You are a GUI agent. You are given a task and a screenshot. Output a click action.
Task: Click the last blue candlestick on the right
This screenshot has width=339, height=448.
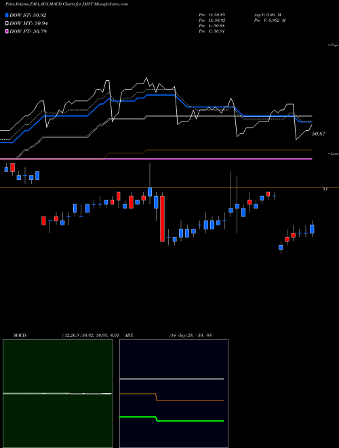312,229
